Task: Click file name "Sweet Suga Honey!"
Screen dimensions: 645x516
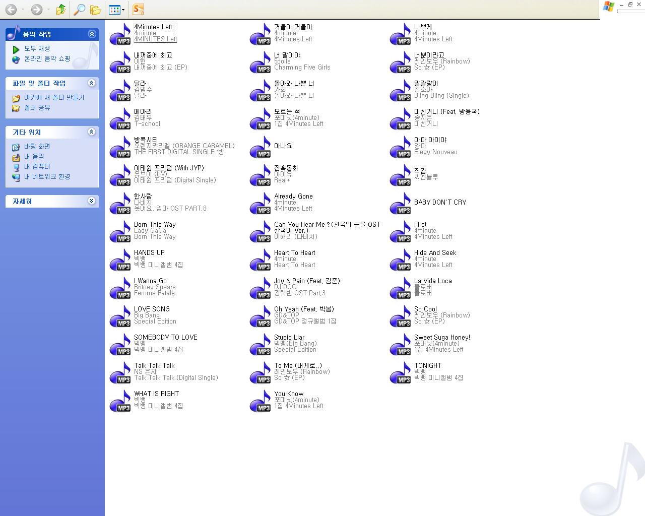Action: pos(442,338)
